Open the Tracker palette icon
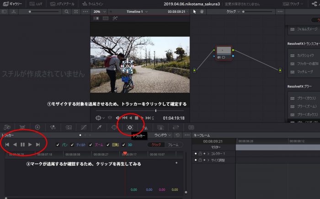This screenshot has height=199, width=320. pyautogui.click(x=130, y=127)
